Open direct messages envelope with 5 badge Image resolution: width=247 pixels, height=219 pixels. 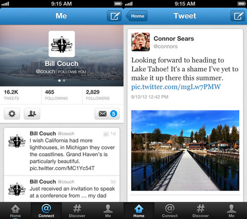[107, 113]
